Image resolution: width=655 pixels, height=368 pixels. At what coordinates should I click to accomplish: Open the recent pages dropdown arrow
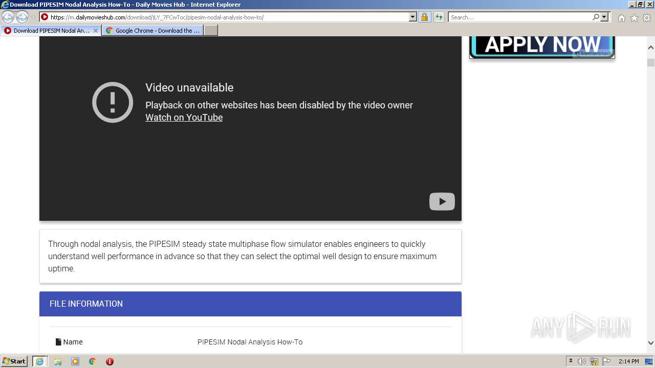pos(33,17)
